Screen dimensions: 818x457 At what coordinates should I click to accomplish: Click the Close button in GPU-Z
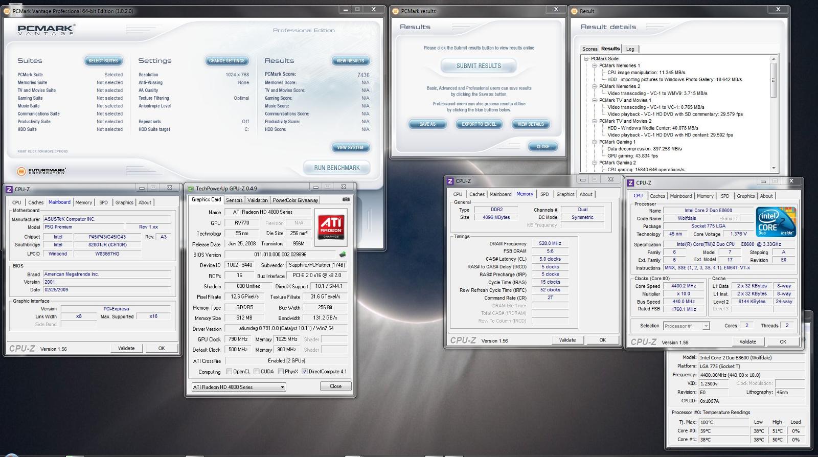336,386
